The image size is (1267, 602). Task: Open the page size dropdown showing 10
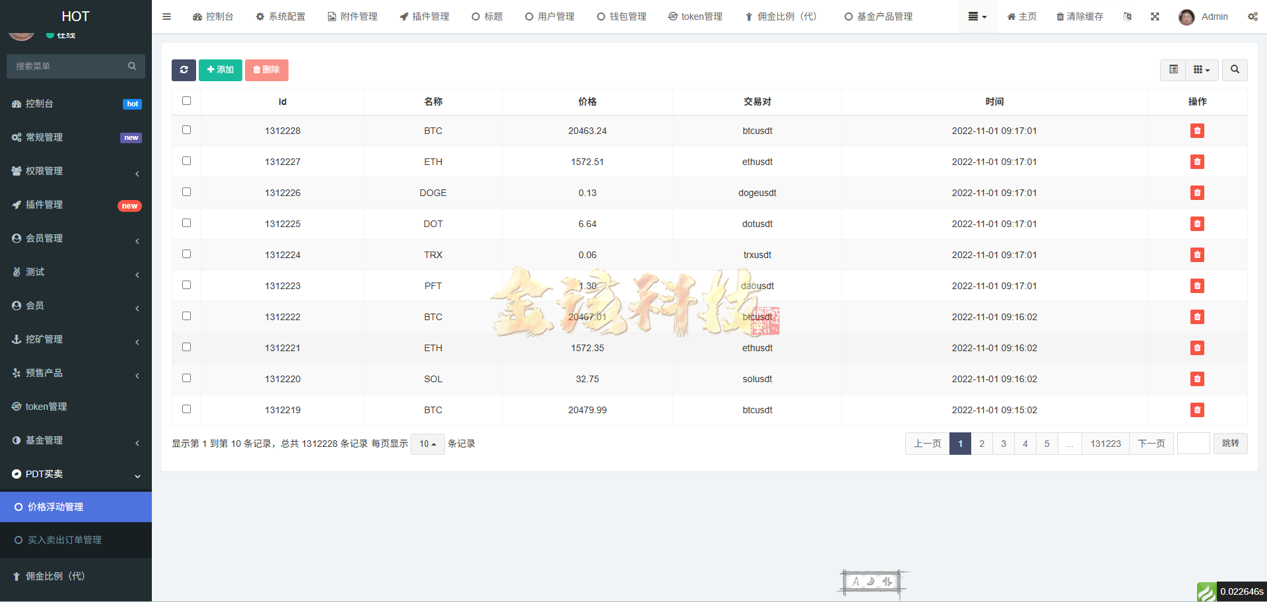427,444
